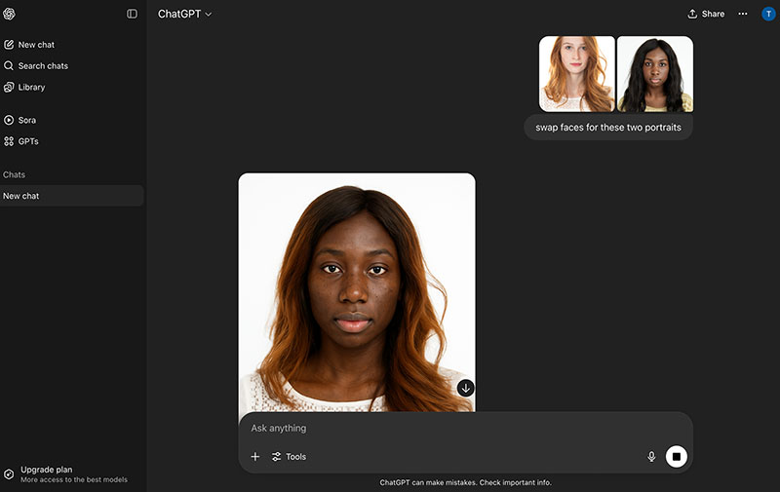Screen dimensions: 780x492
Task: Open Search chats
Action: 43,66
